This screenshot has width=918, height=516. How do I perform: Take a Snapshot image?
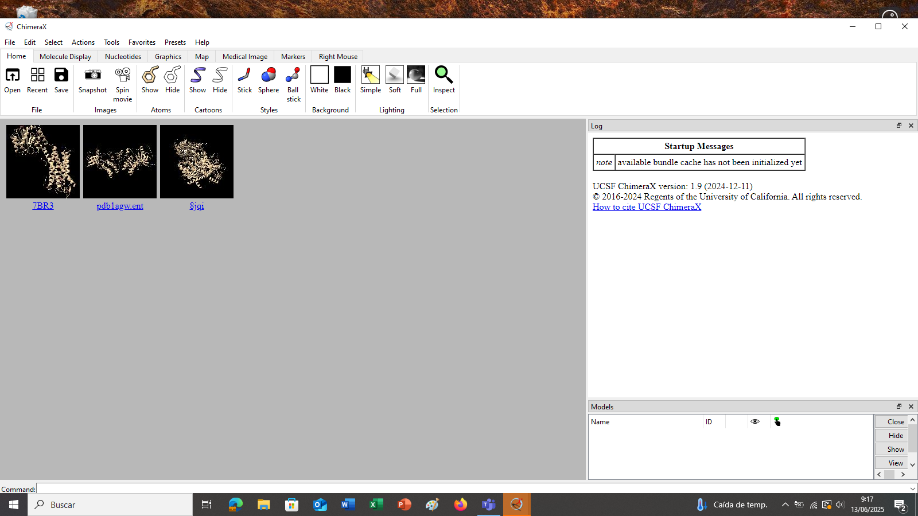(92, 80)
